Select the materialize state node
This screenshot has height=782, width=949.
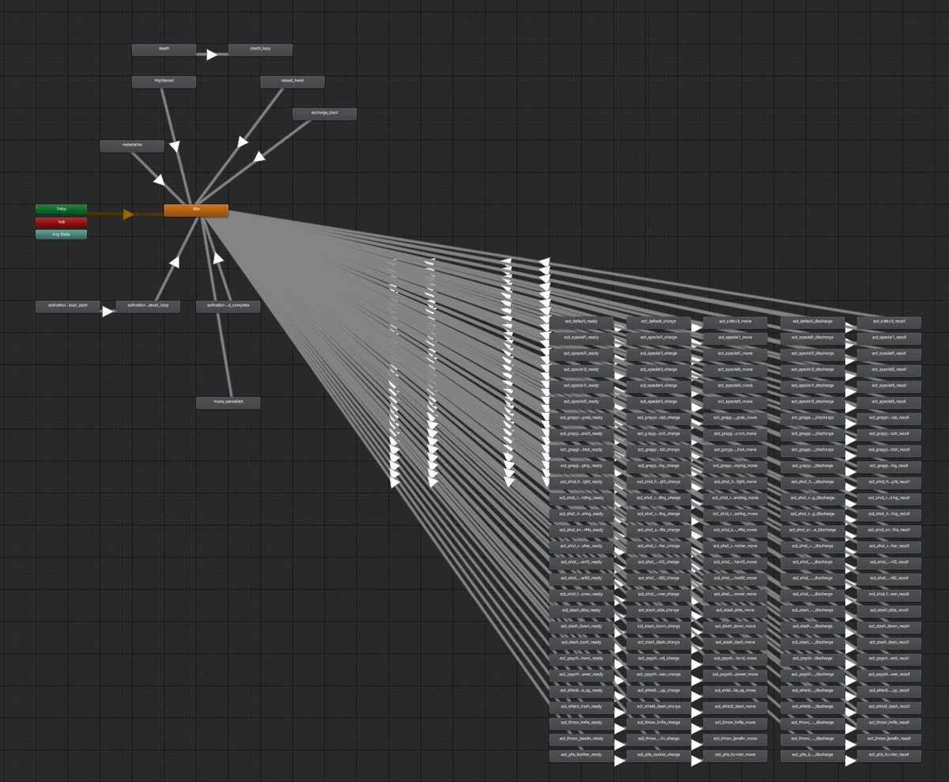pos(132,145)
